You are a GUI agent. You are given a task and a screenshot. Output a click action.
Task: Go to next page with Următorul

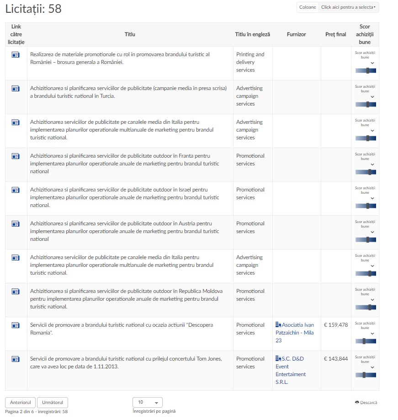click(53, 402)
